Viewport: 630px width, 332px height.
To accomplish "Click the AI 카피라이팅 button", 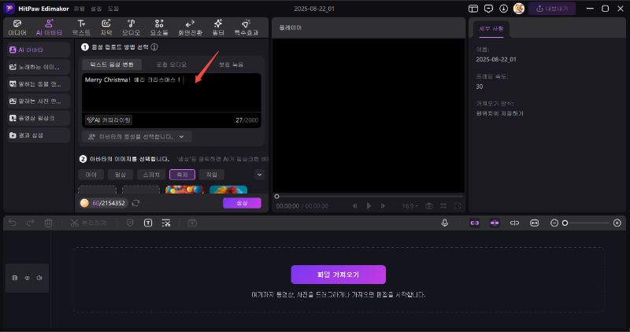I will [x=109, y=120].
